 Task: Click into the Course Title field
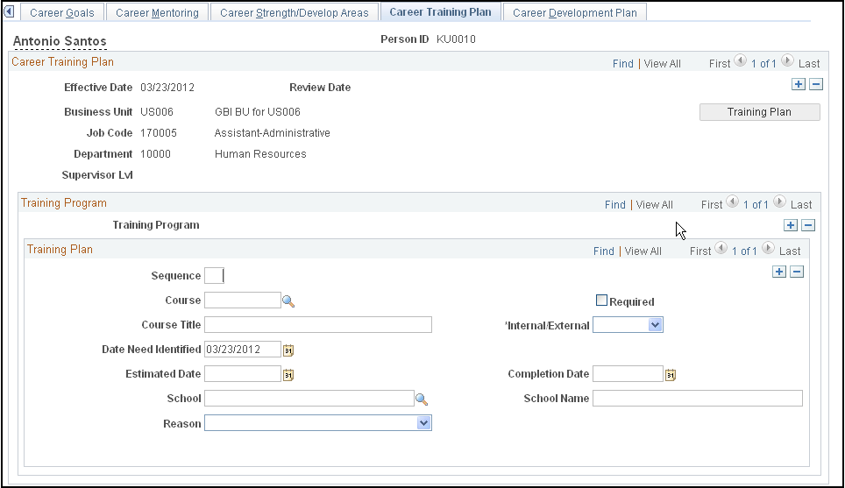[318, 325]
